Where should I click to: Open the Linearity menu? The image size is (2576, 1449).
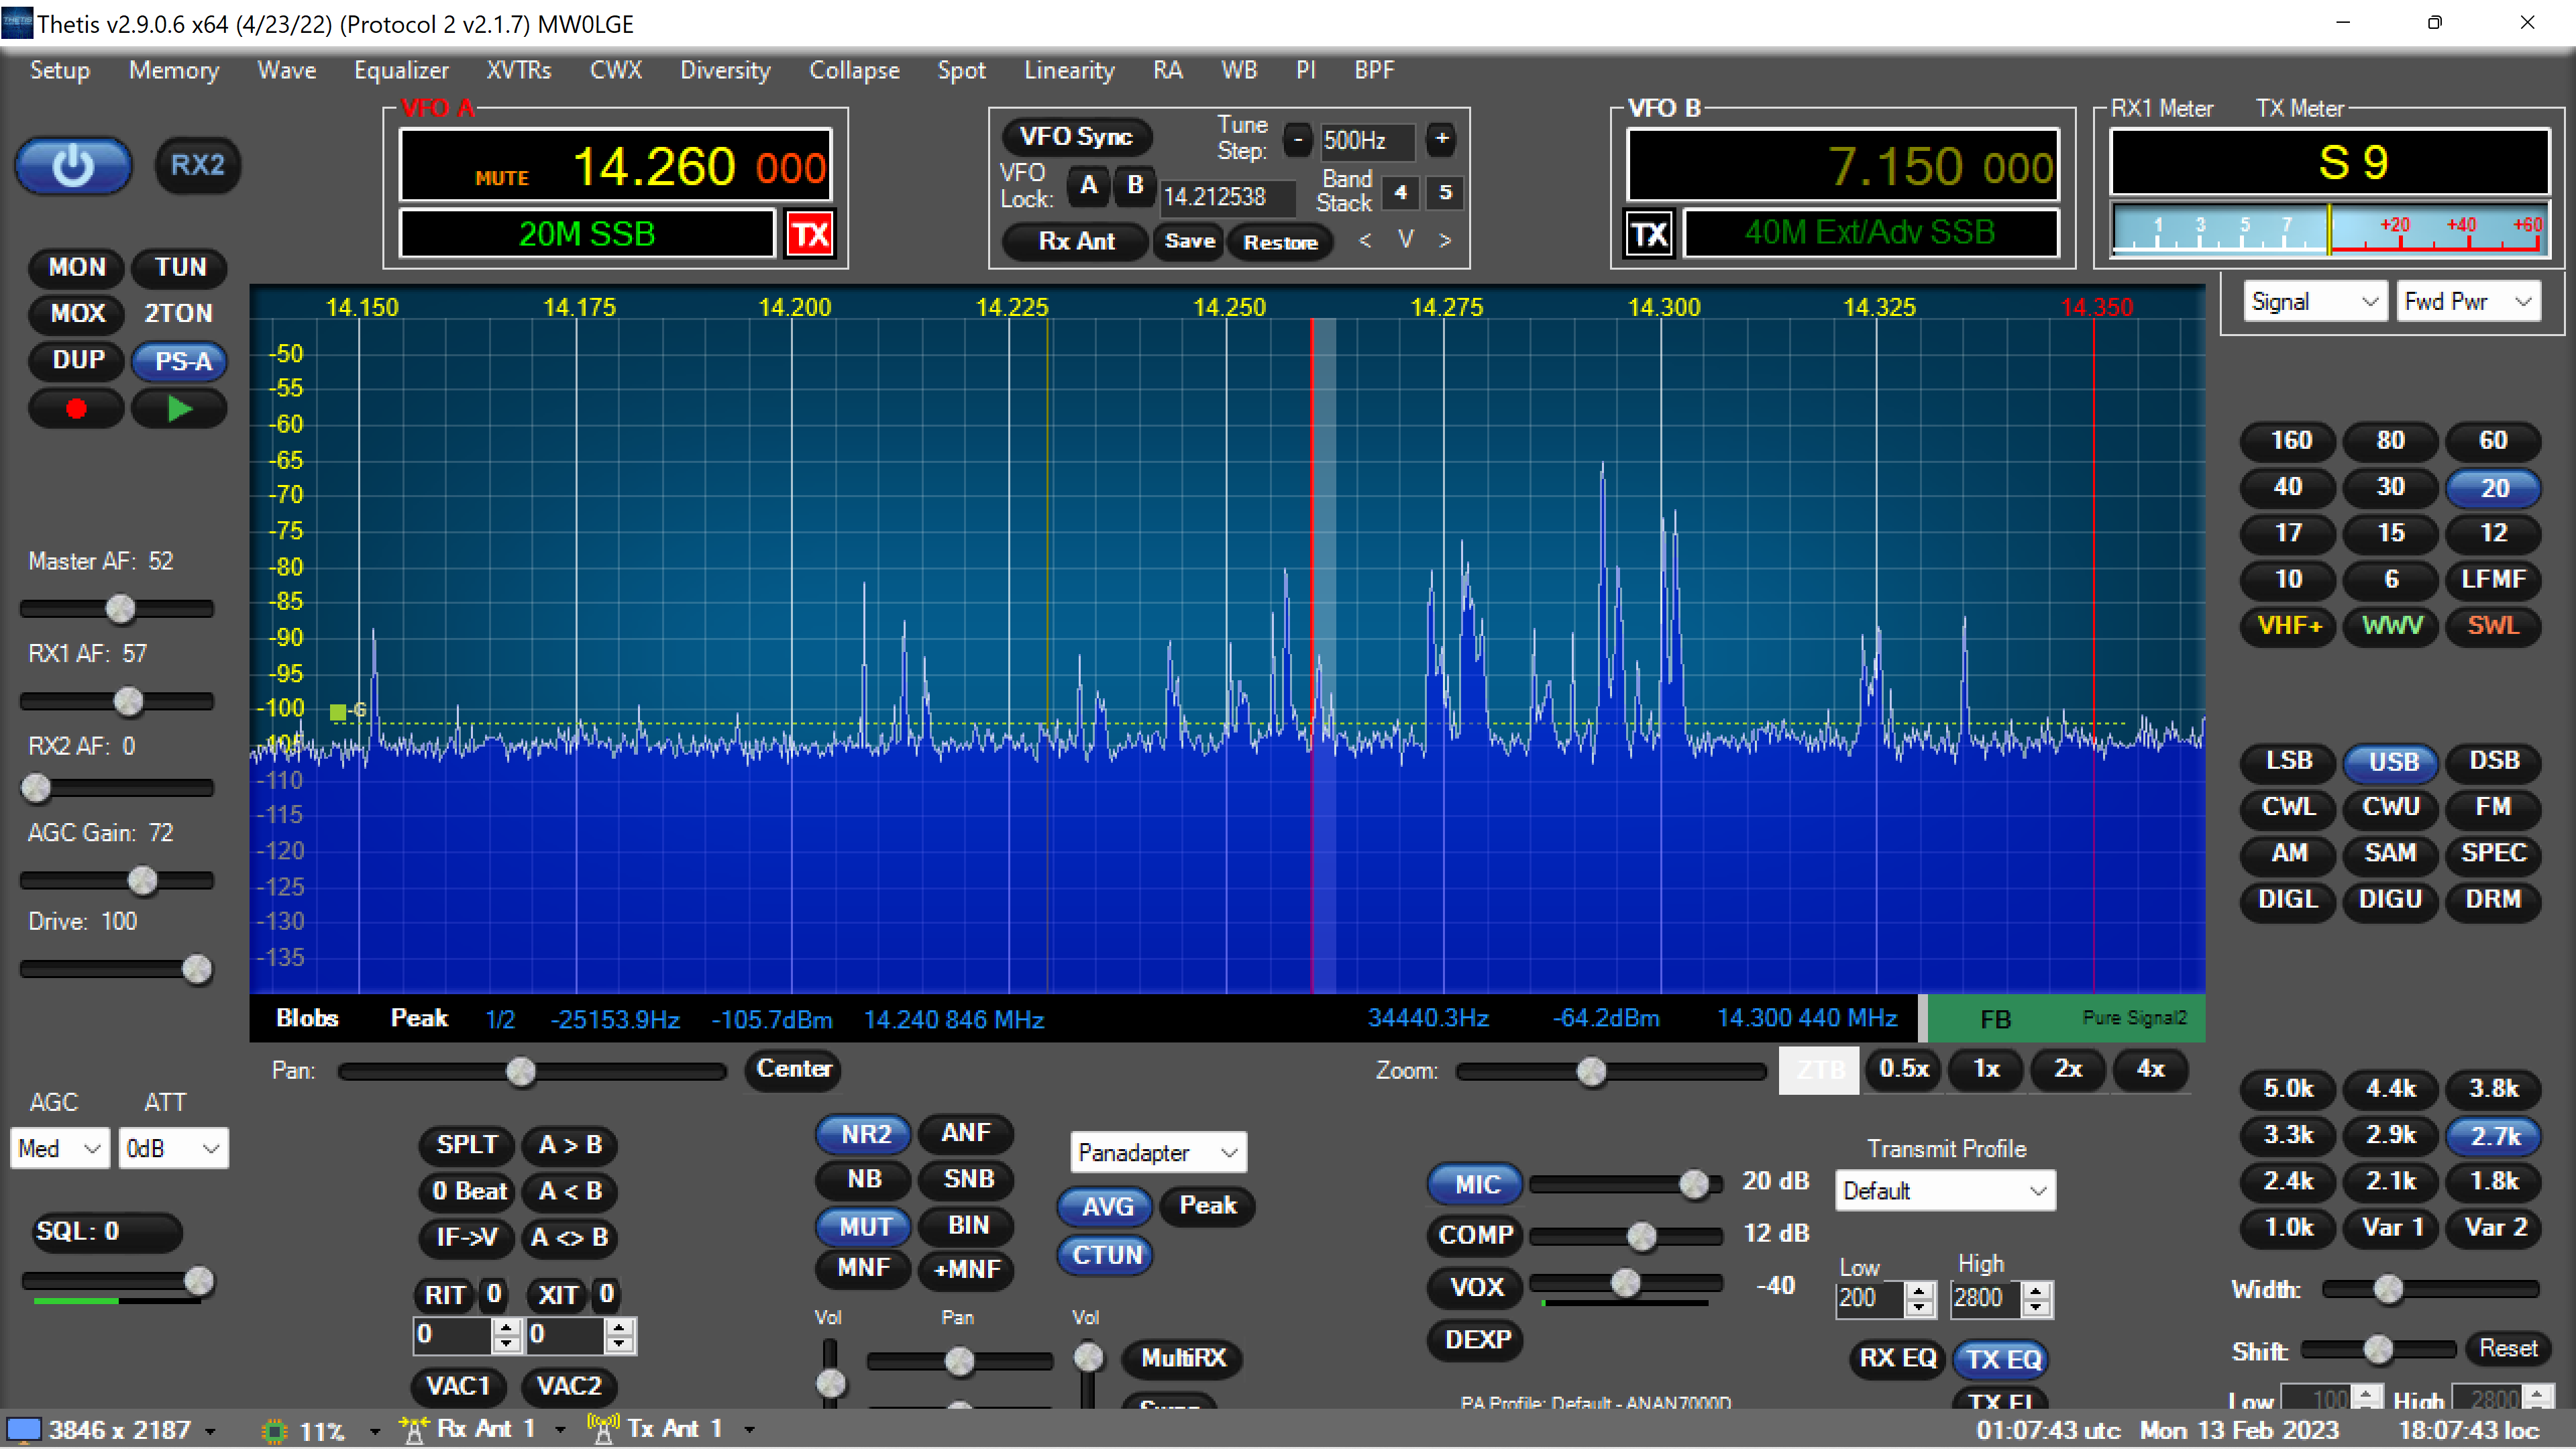1069,70
